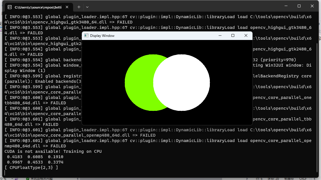Image resolution: width=321 pixels, height=180 pixels.
Task: Open a new tab with the plus icon
Action: point(79,7)
